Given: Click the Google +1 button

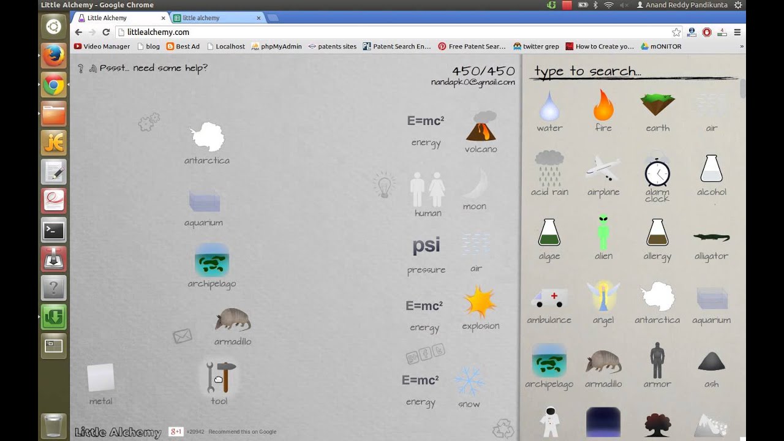Looking at the screenshot, I should point(176,432).
